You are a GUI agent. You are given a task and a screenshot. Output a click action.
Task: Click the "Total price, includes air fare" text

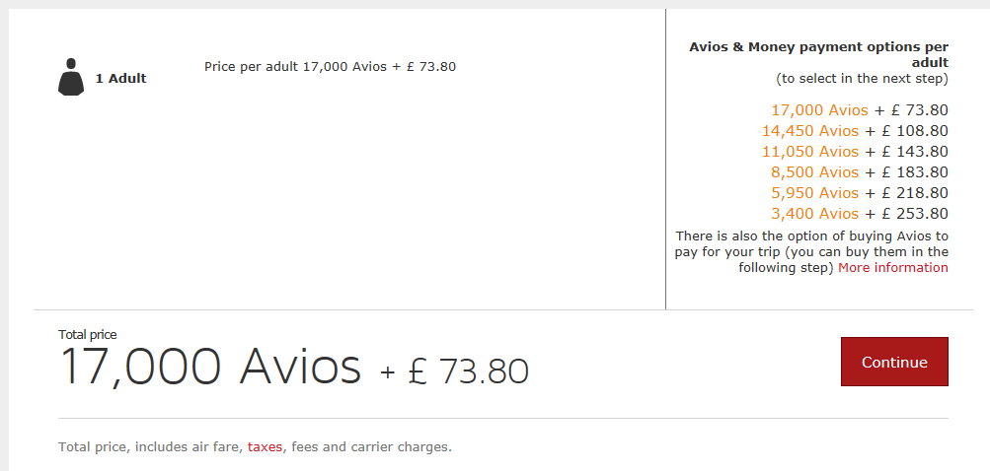coord(148,447)
